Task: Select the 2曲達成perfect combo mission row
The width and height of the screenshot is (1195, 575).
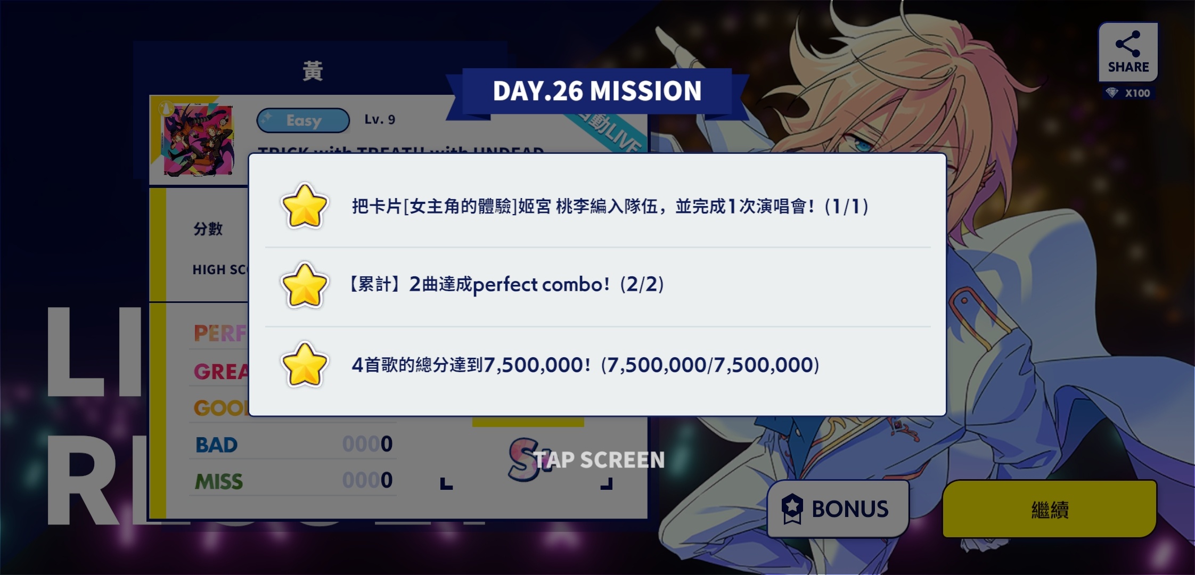Action: pyautogui.click(x=597, y=286)
